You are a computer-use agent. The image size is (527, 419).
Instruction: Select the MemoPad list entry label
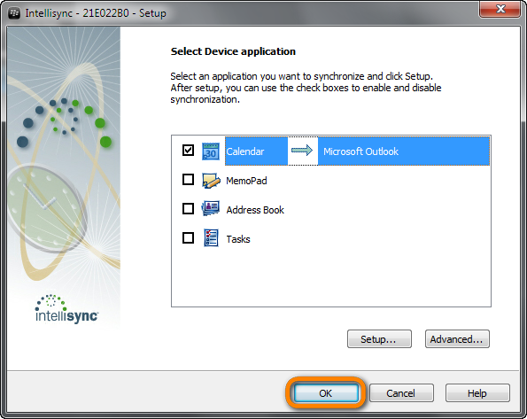coord(246,181)
